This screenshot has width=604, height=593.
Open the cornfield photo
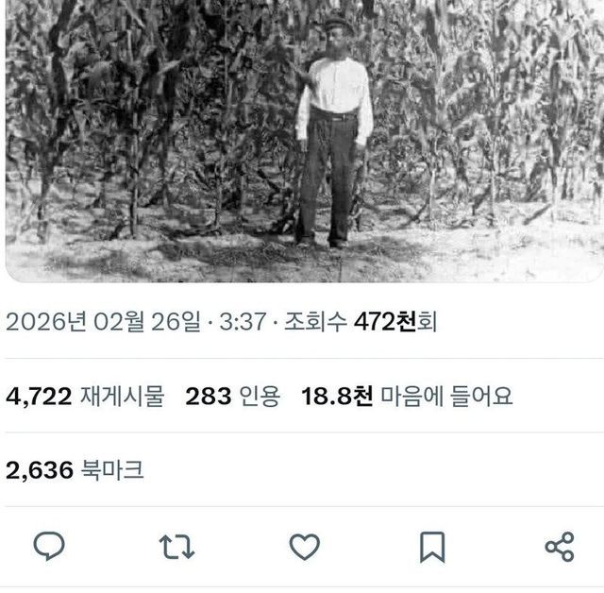point(304,141)
